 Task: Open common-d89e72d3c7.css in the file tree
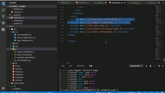coord(26,38)
